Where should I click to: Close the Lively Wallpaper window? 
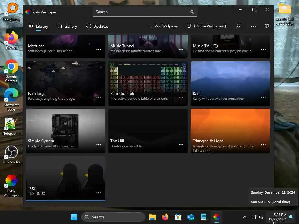tap(267, 10)
